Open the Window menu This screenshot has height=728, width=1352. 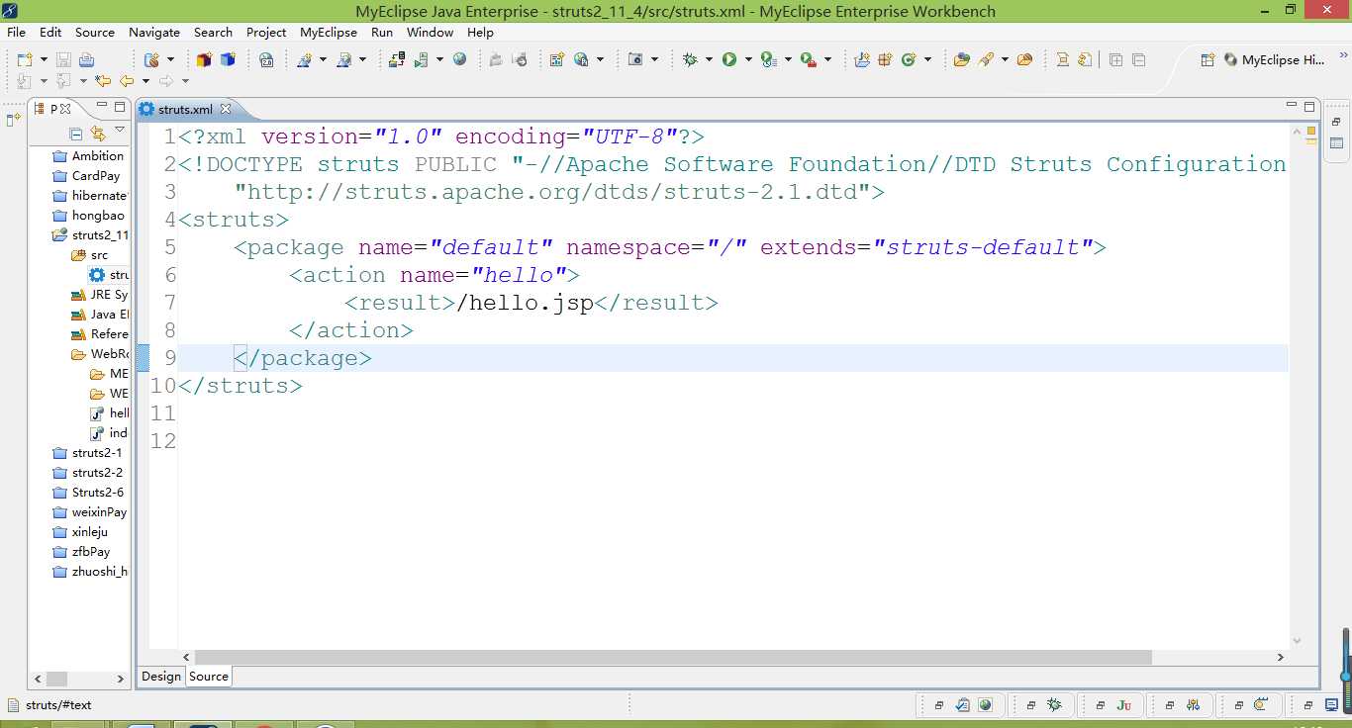click(430, 33)
